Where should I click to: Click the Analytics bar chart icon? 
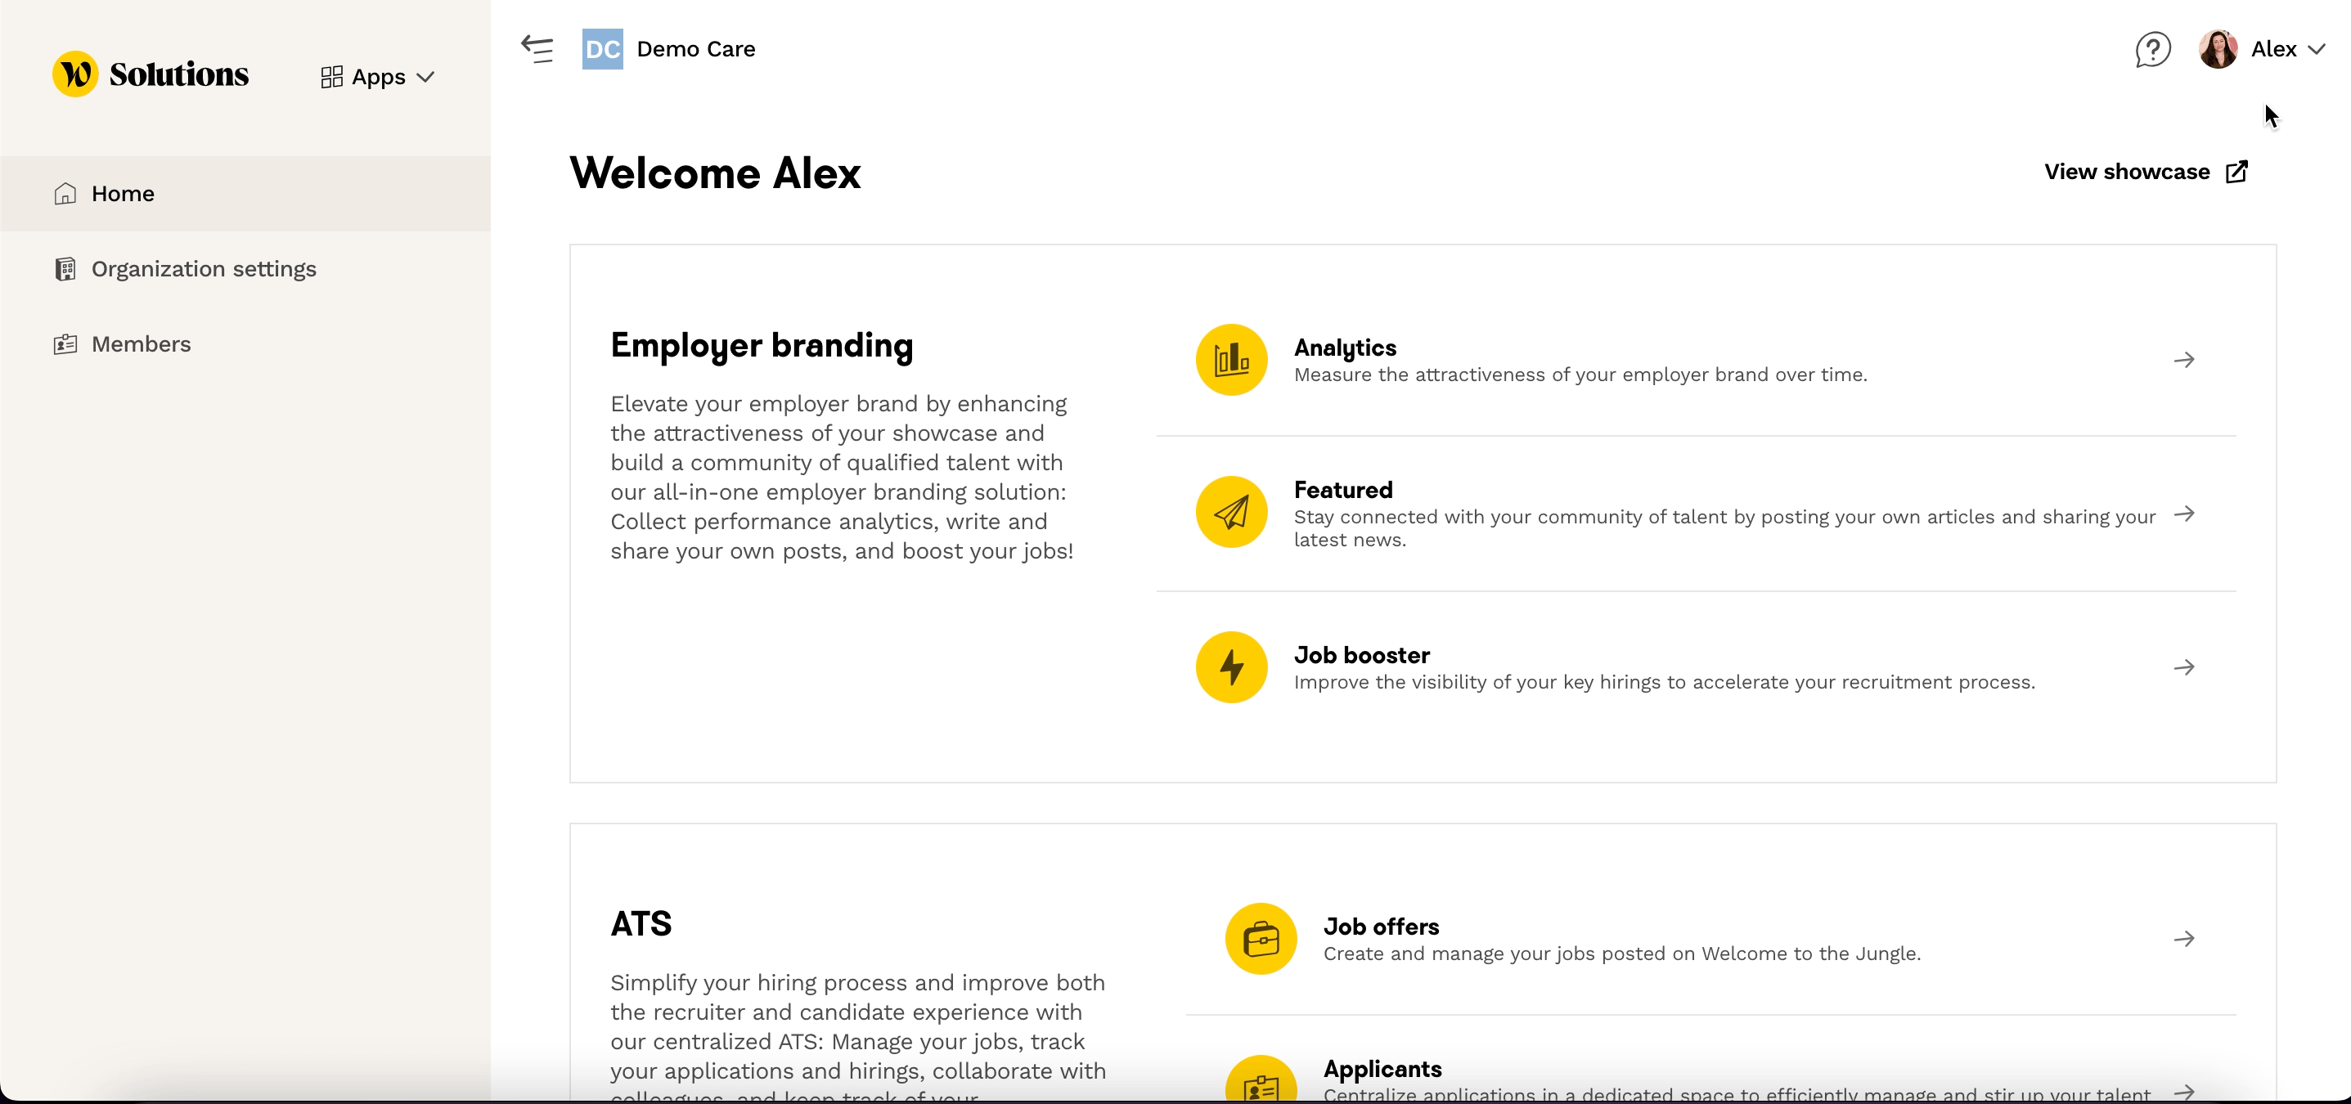1231,360
